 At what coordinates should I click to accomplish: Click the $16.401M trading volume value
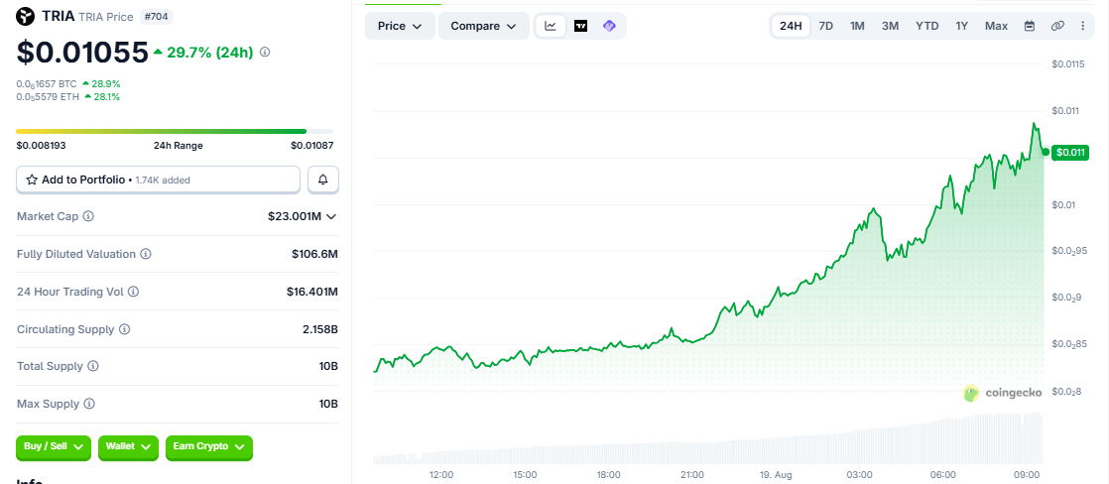tap(311, 291)
